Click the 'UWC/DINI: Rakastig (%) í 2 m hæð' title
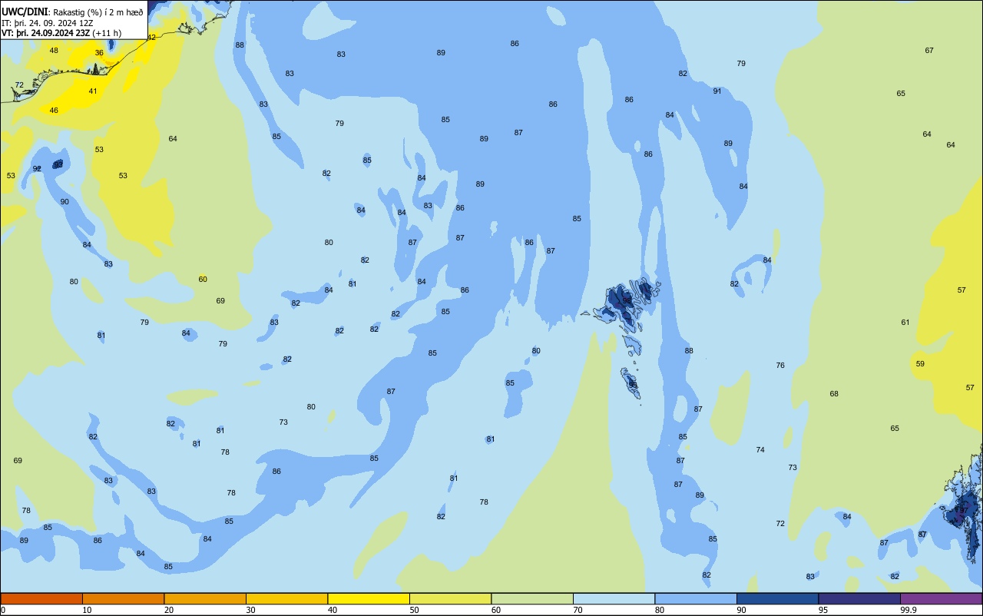Image resolution: width=983 pixels, height=616 pixels. pyautogui.click(x=72, y=12)
